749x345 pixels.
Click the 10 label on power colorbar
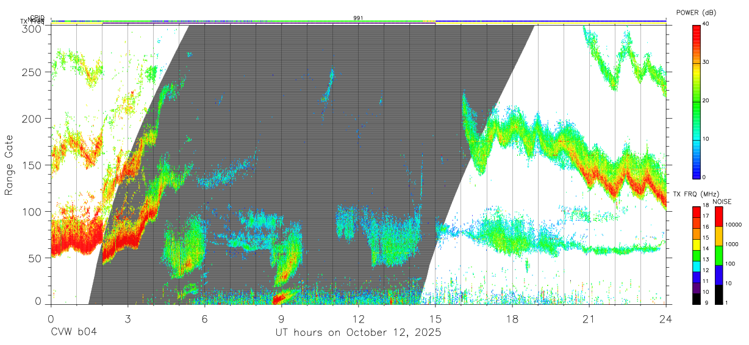point(706,139)
